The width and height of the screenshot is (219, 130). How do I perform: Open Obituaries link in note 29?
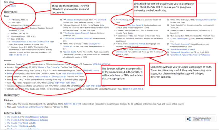click(175, 52)
